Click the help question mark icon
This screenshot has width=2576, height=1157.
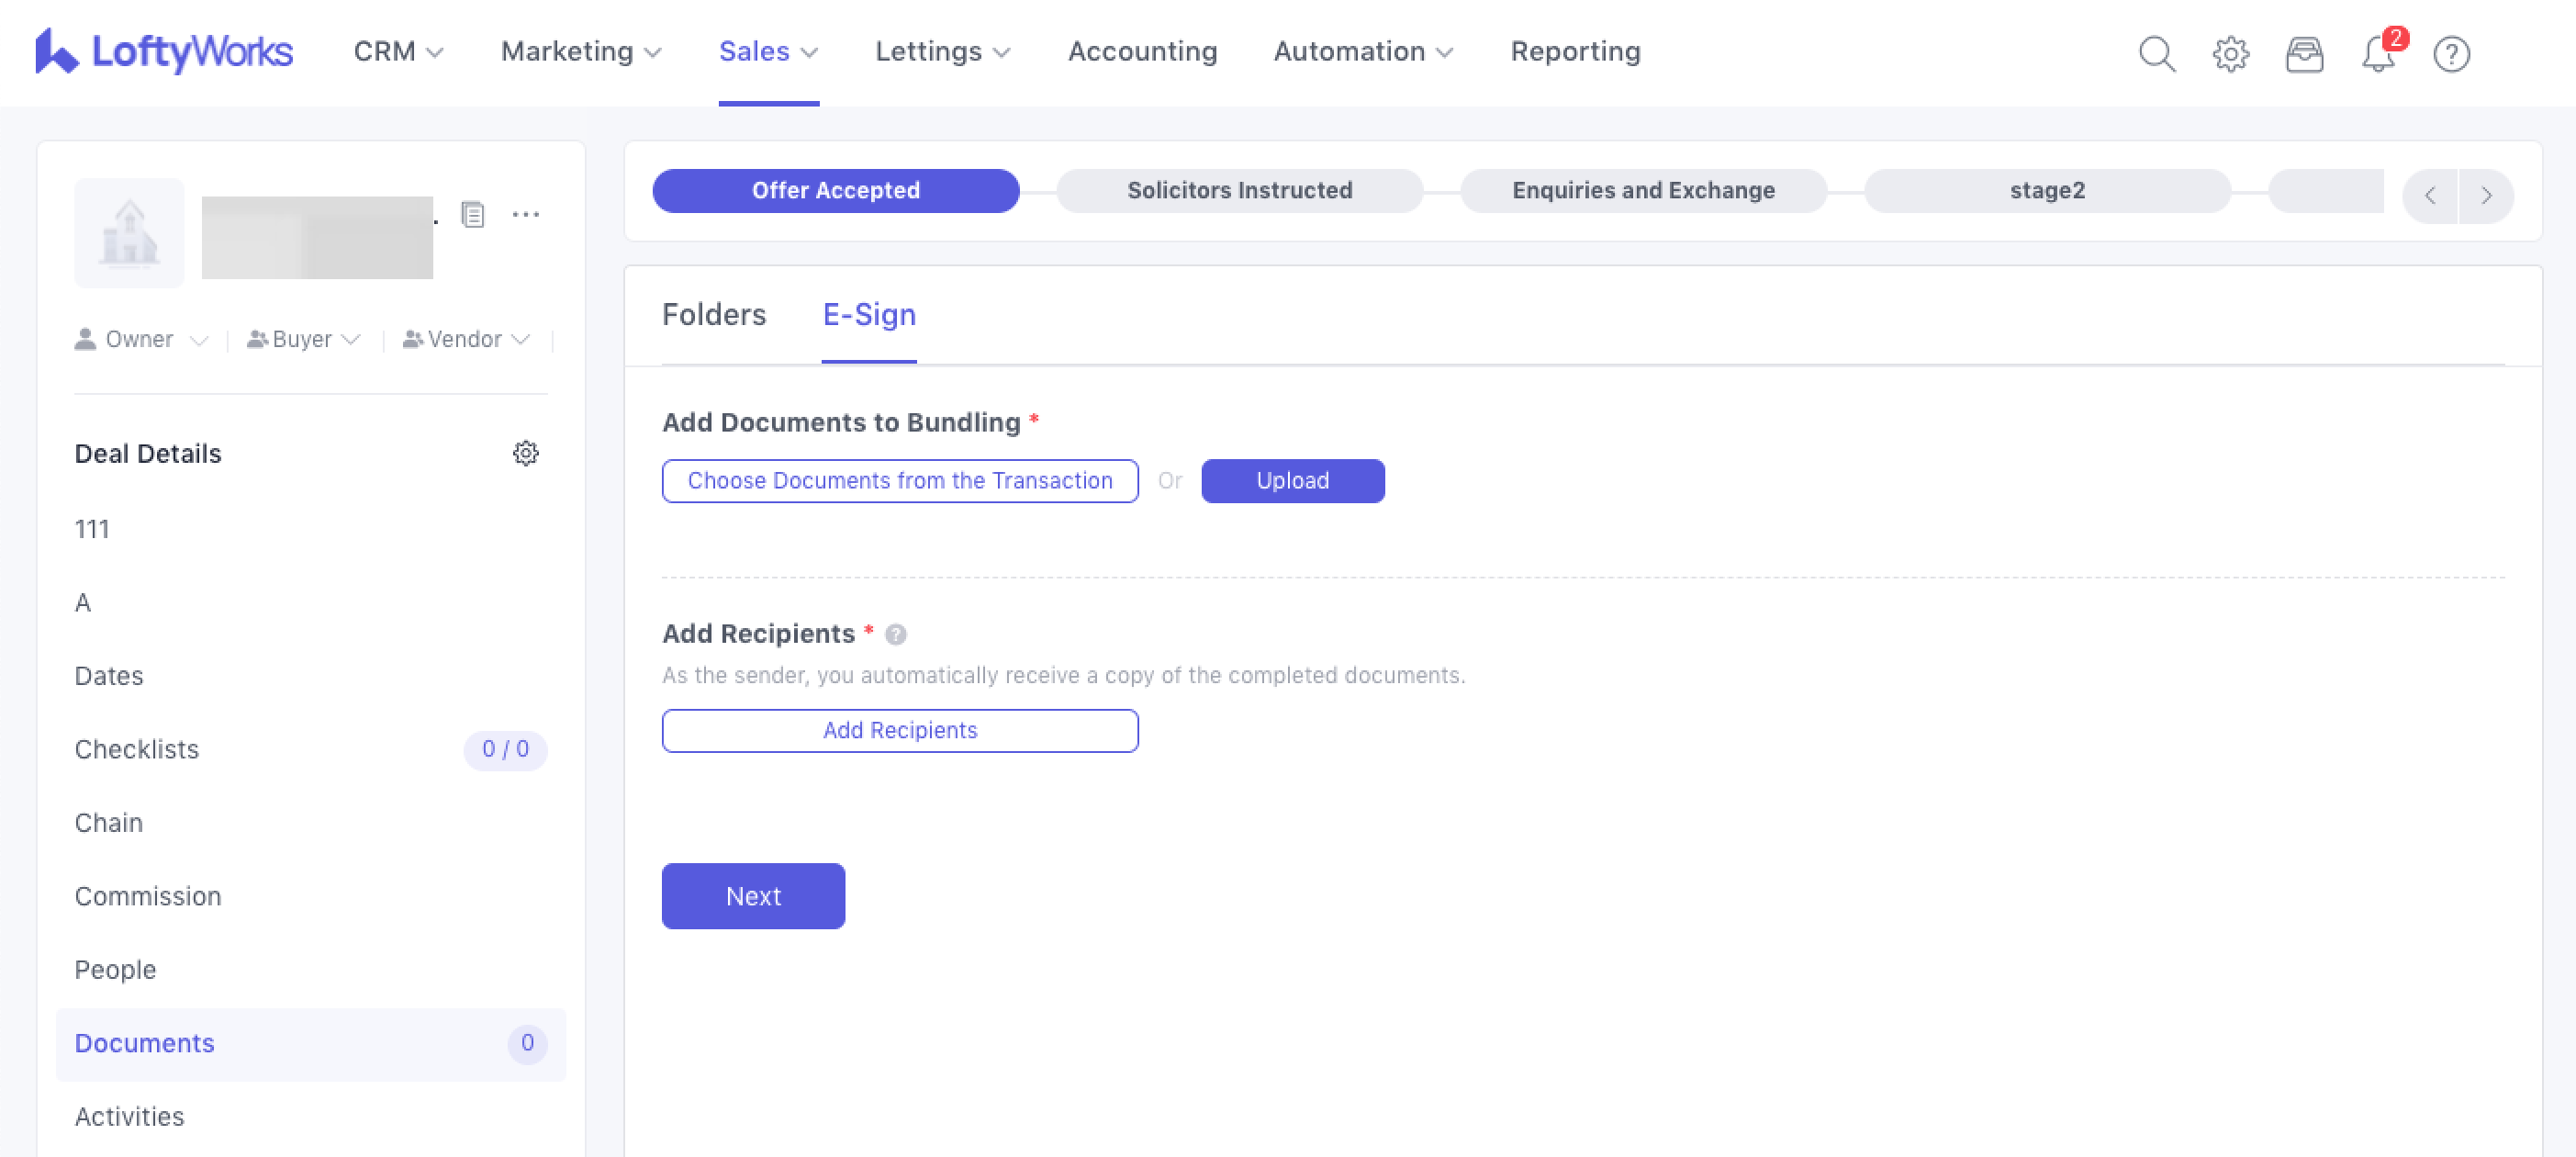click(2451, 53)
